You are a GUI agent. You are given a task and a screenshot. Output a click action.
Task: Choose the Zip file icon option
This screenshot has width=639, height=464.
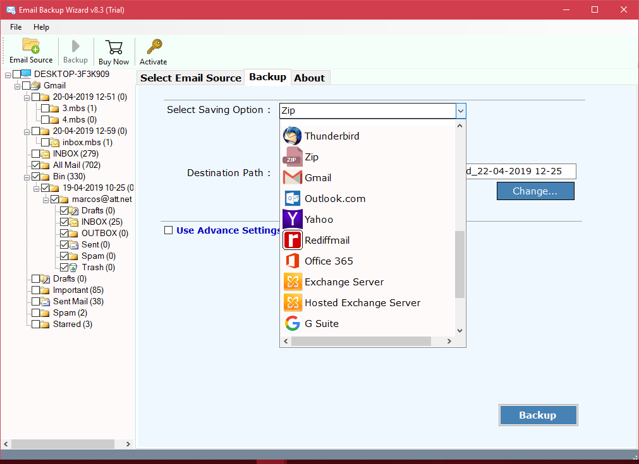[292, 157]
